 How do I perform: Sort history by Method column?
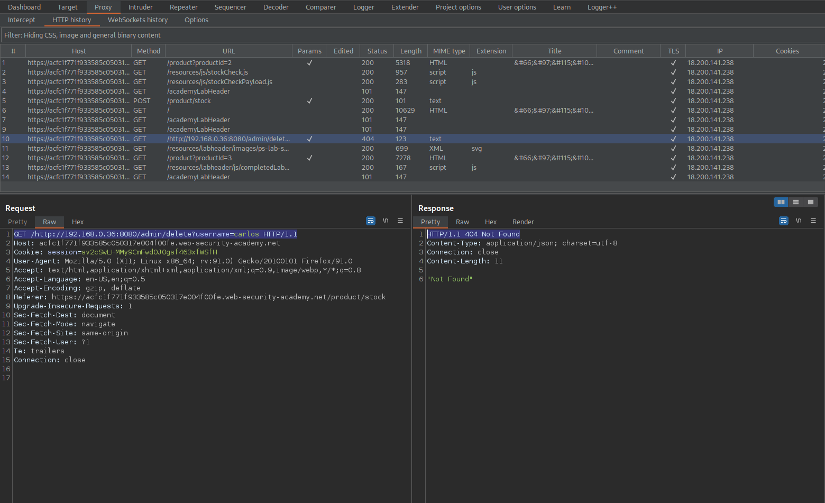click(149, 51)
